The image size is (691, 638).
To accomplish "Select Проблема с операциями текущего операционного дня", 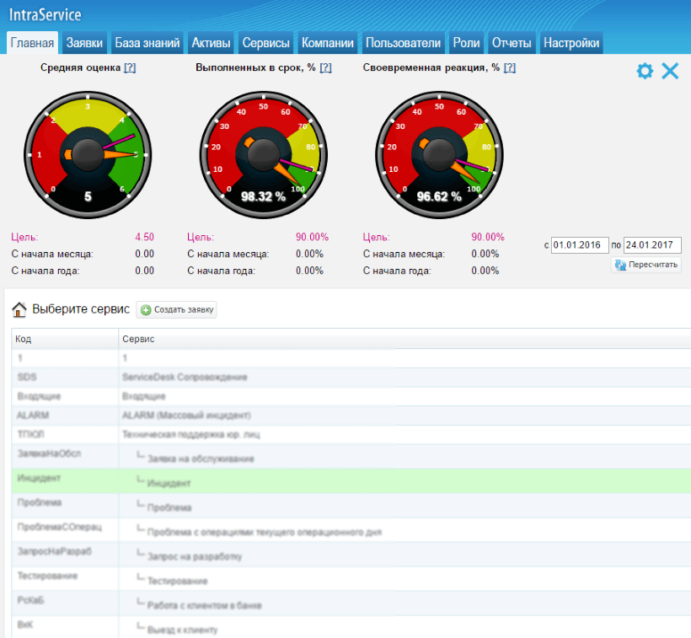I will tap(265, 533).
